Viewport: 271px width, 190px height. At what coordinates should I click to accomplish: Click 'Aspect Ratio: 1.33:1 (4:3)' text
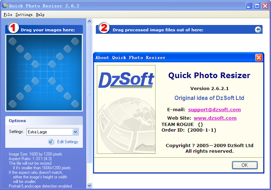30,159
